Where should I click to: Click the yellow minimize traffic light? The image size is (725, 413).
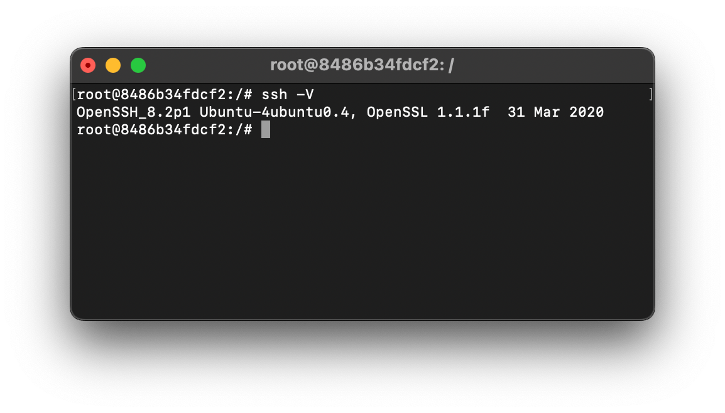[x=112, y=65]
